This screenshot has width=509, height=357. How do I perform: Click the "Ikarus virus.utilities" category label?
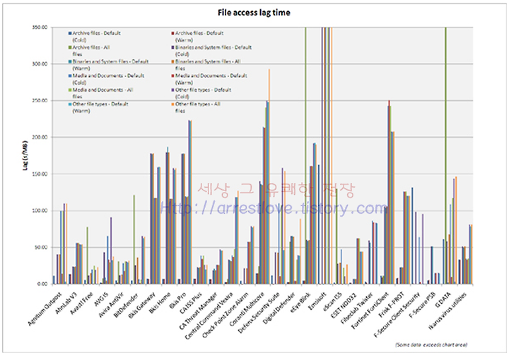[447, 311]
